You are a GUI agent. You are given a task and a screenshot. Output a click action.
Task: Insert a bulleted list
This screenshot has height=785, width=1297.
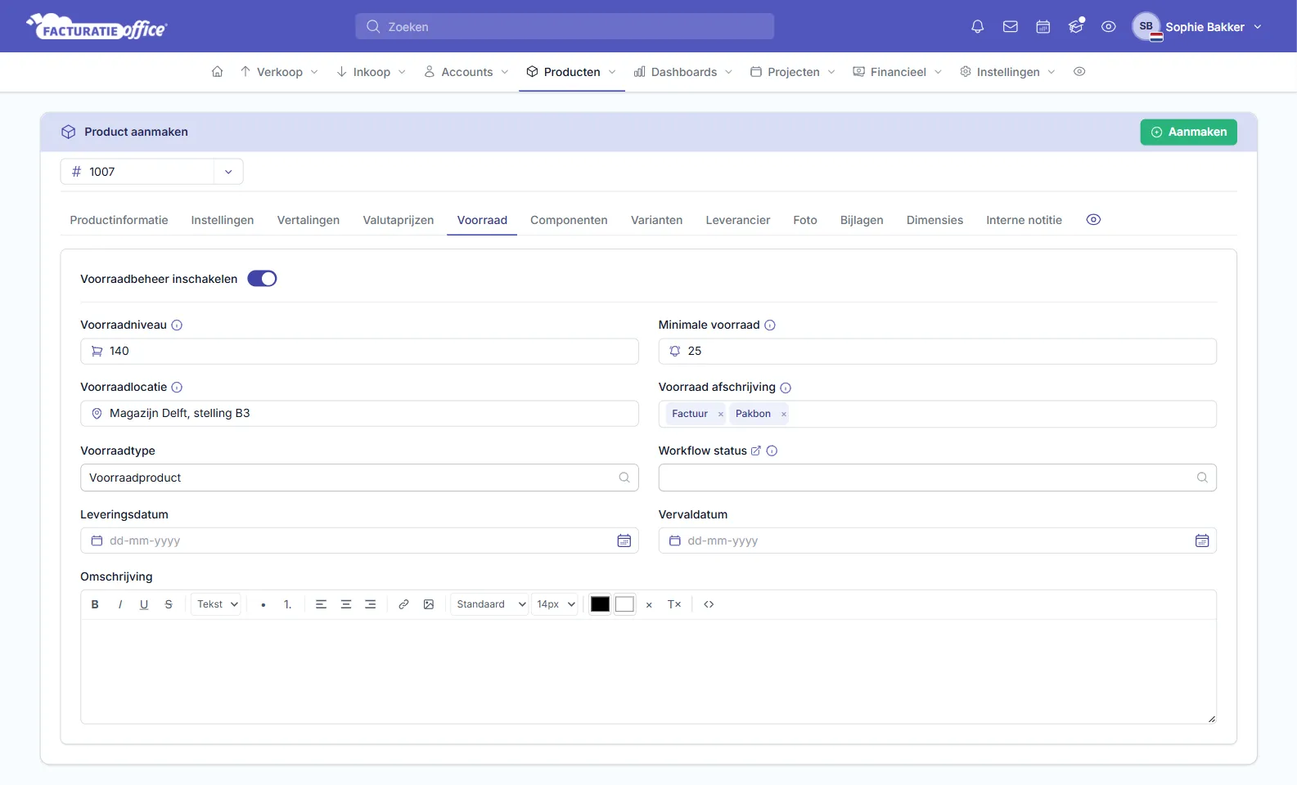(x=263, y=604)
